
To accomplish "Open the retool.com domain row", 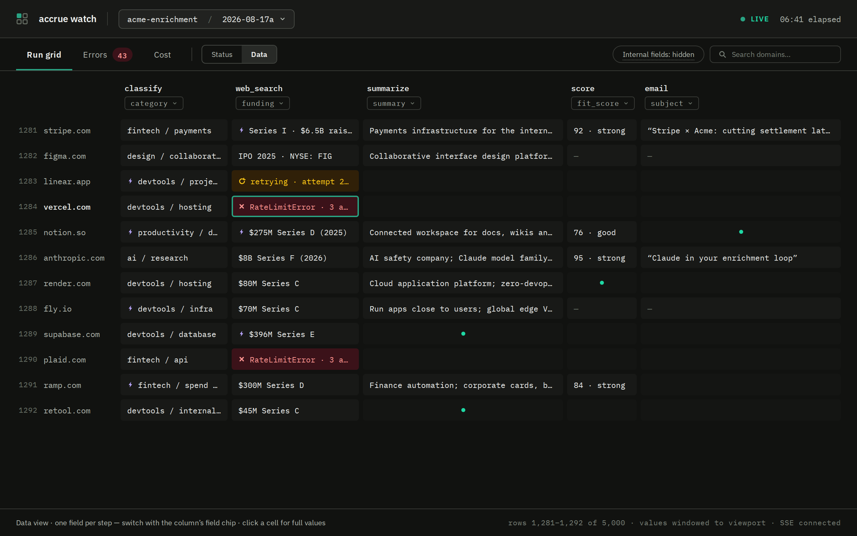I will click(x=67, y=410).
